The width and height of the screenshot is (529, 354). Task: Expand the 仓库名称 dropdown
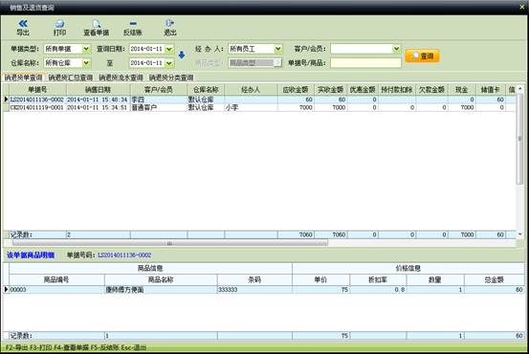pos(86,63)
